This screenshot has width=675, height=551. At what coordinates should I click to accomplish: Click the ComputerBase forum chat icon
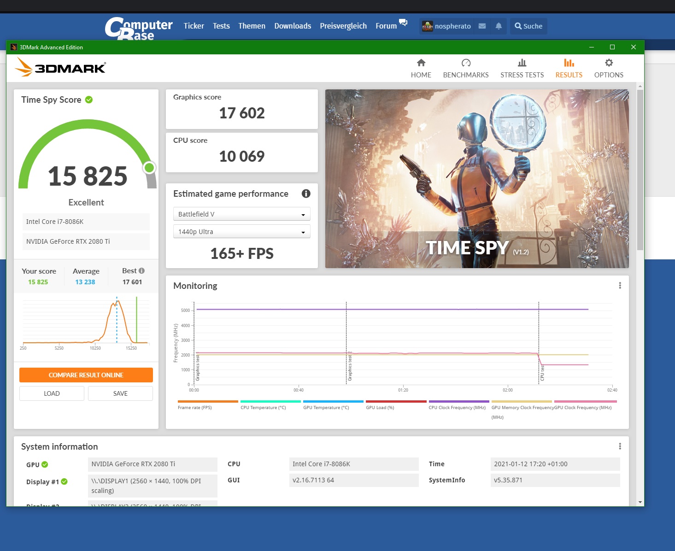click(x=403, y=22)
